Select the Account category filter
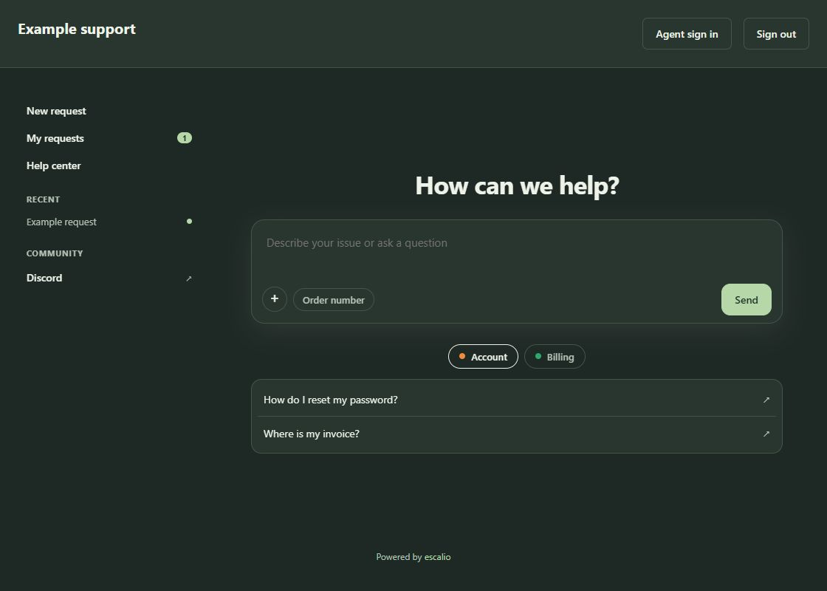The width and height of the screenshot is (827, 591). pos(483,357)
